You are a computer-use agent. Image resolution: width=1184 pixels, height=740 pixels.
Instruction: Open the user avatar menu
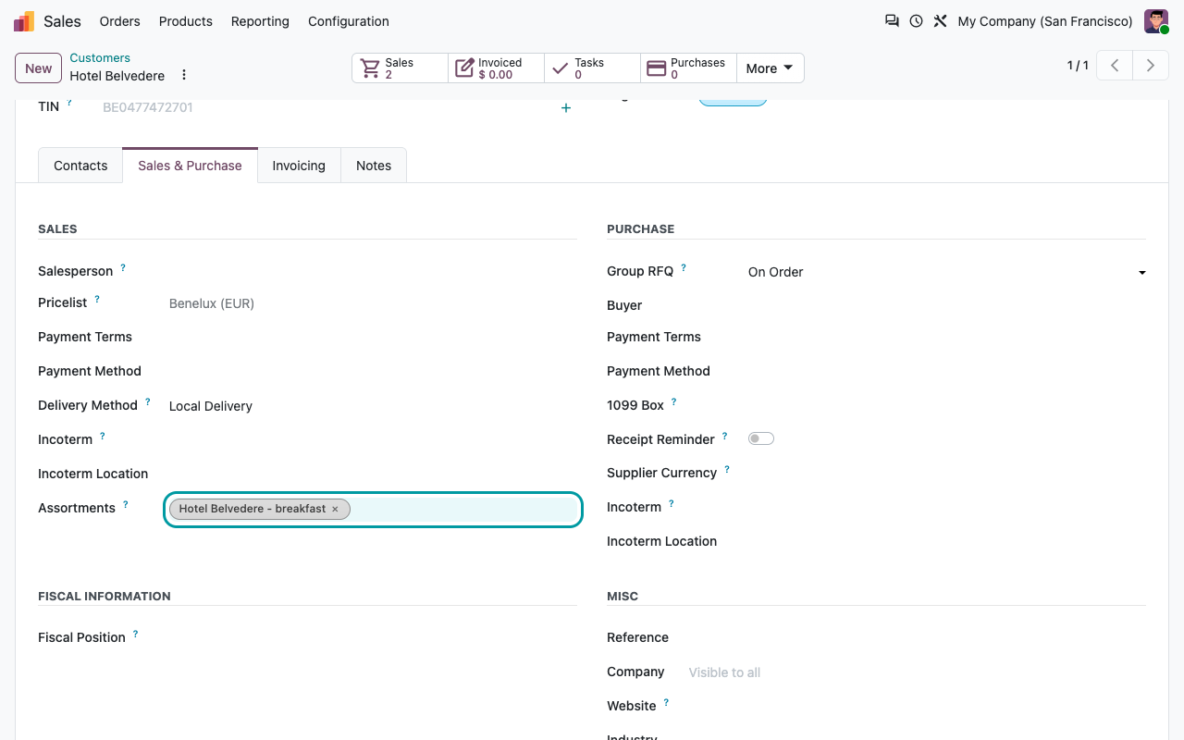click(1156, 21)
